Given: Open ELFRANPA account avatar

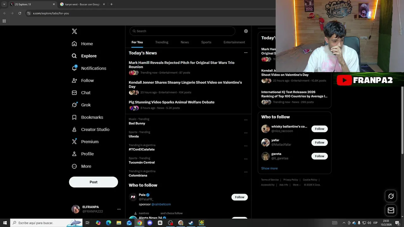Looking at the screenshot, I should pos(76,209).
